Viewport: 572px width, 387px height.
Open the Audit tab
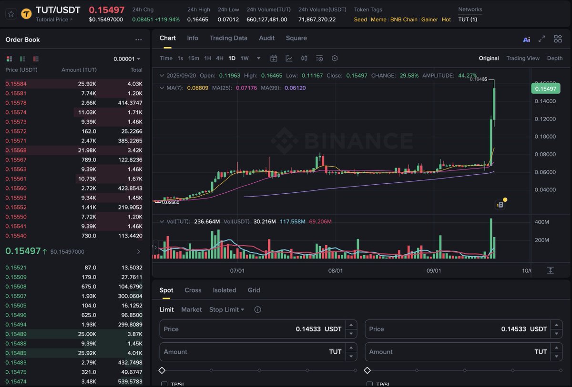click(266, 38)
